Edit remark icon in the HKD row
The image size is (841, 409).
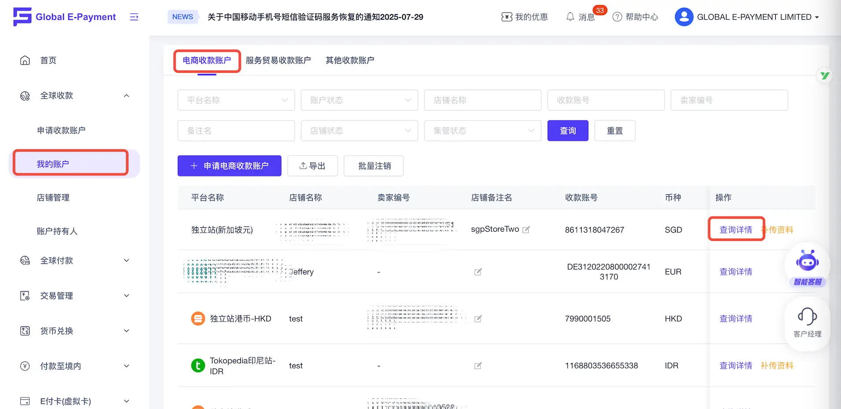478,319
